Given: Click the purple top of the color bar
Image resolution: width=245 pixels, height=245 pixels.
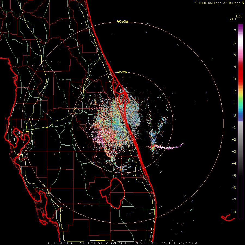Looking at the screenshot, I should 240,27.
